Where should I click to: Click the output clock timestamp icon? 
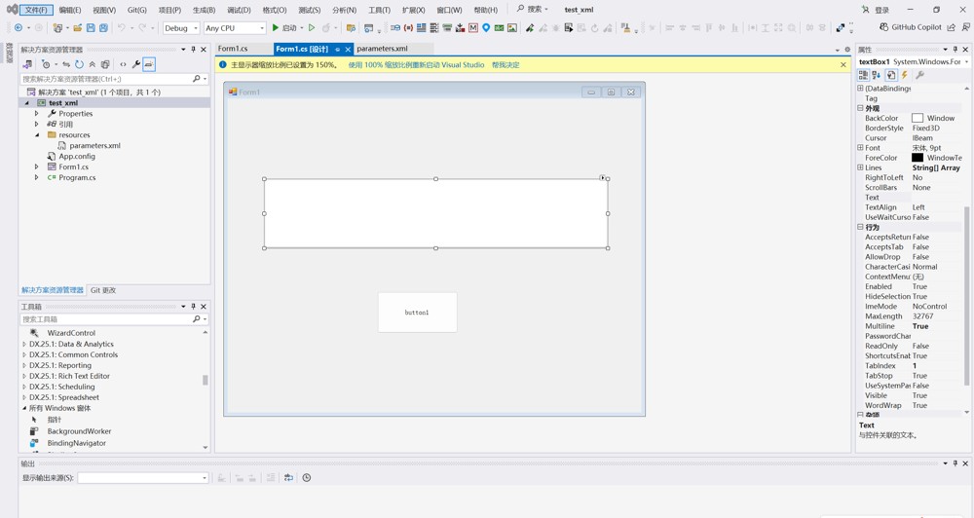306,478
